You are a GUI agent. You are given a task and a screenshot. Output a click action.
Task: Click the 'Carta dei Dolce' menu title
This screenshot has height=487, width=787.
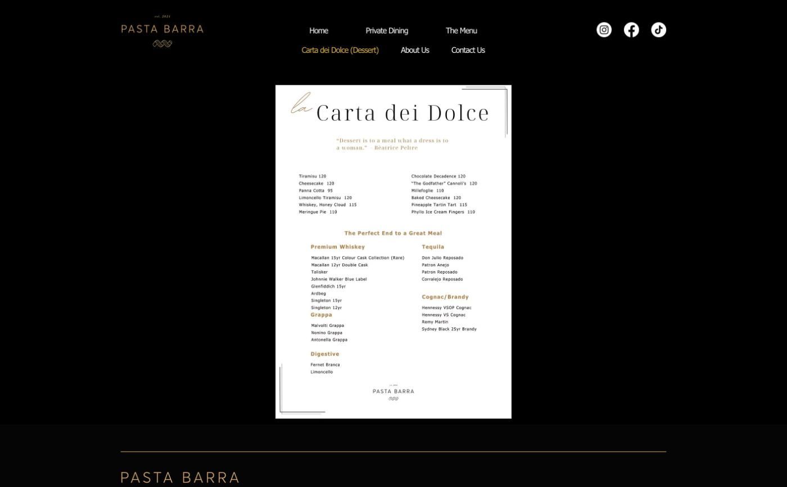click(x=402, y=113)
